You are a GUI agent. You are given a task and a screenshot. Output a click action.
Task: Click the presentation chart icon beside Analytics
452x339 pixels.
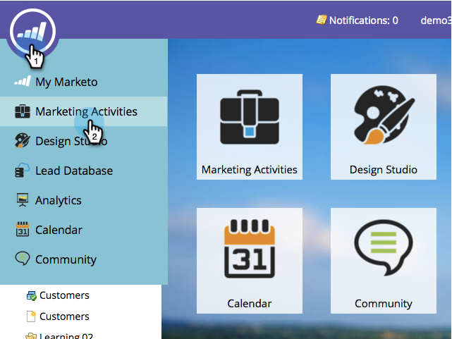[23, 200]
